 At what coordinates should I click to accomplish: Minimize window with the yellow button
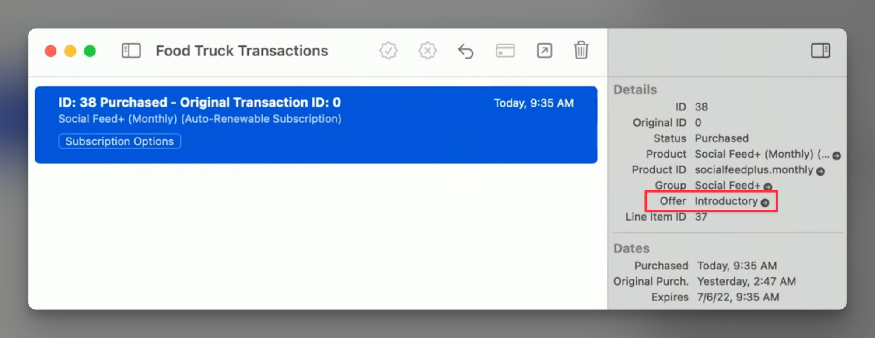(x=70, y=51)
